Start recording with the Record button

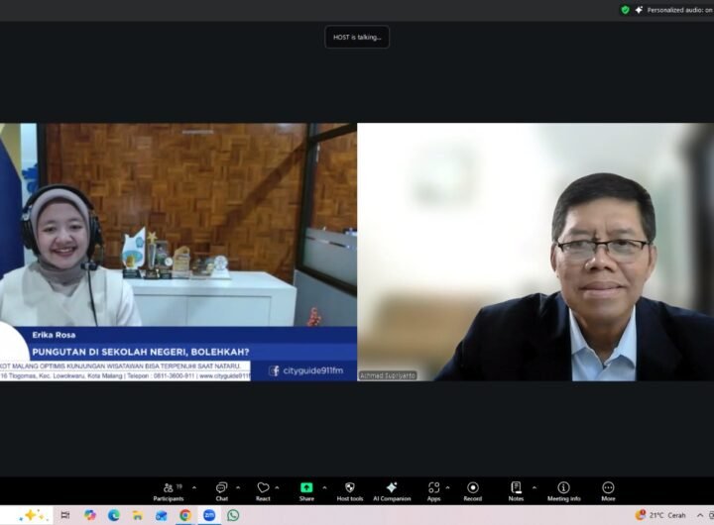(x=472, y=489)
